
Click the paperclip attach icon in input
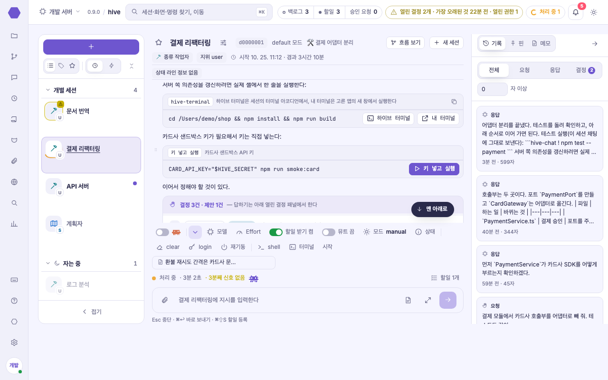coord(165,300)
